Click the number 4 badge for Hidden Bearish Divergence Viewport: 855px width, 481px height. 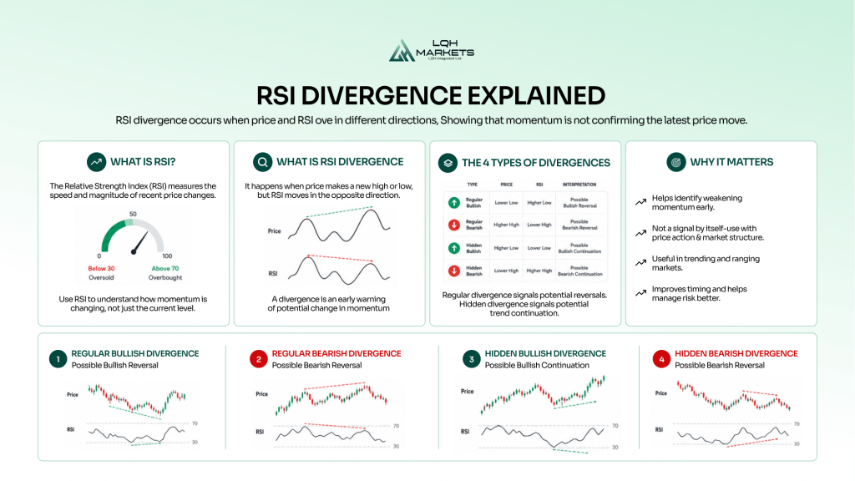point(661,359)
